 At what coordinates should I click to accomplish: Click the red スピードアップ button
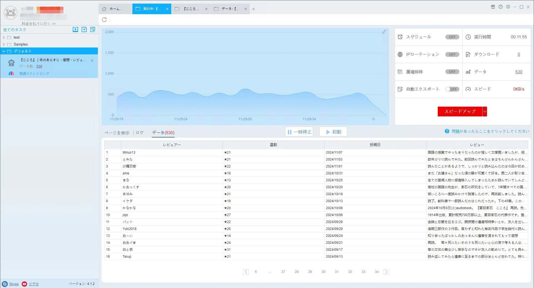click(460, 111)
